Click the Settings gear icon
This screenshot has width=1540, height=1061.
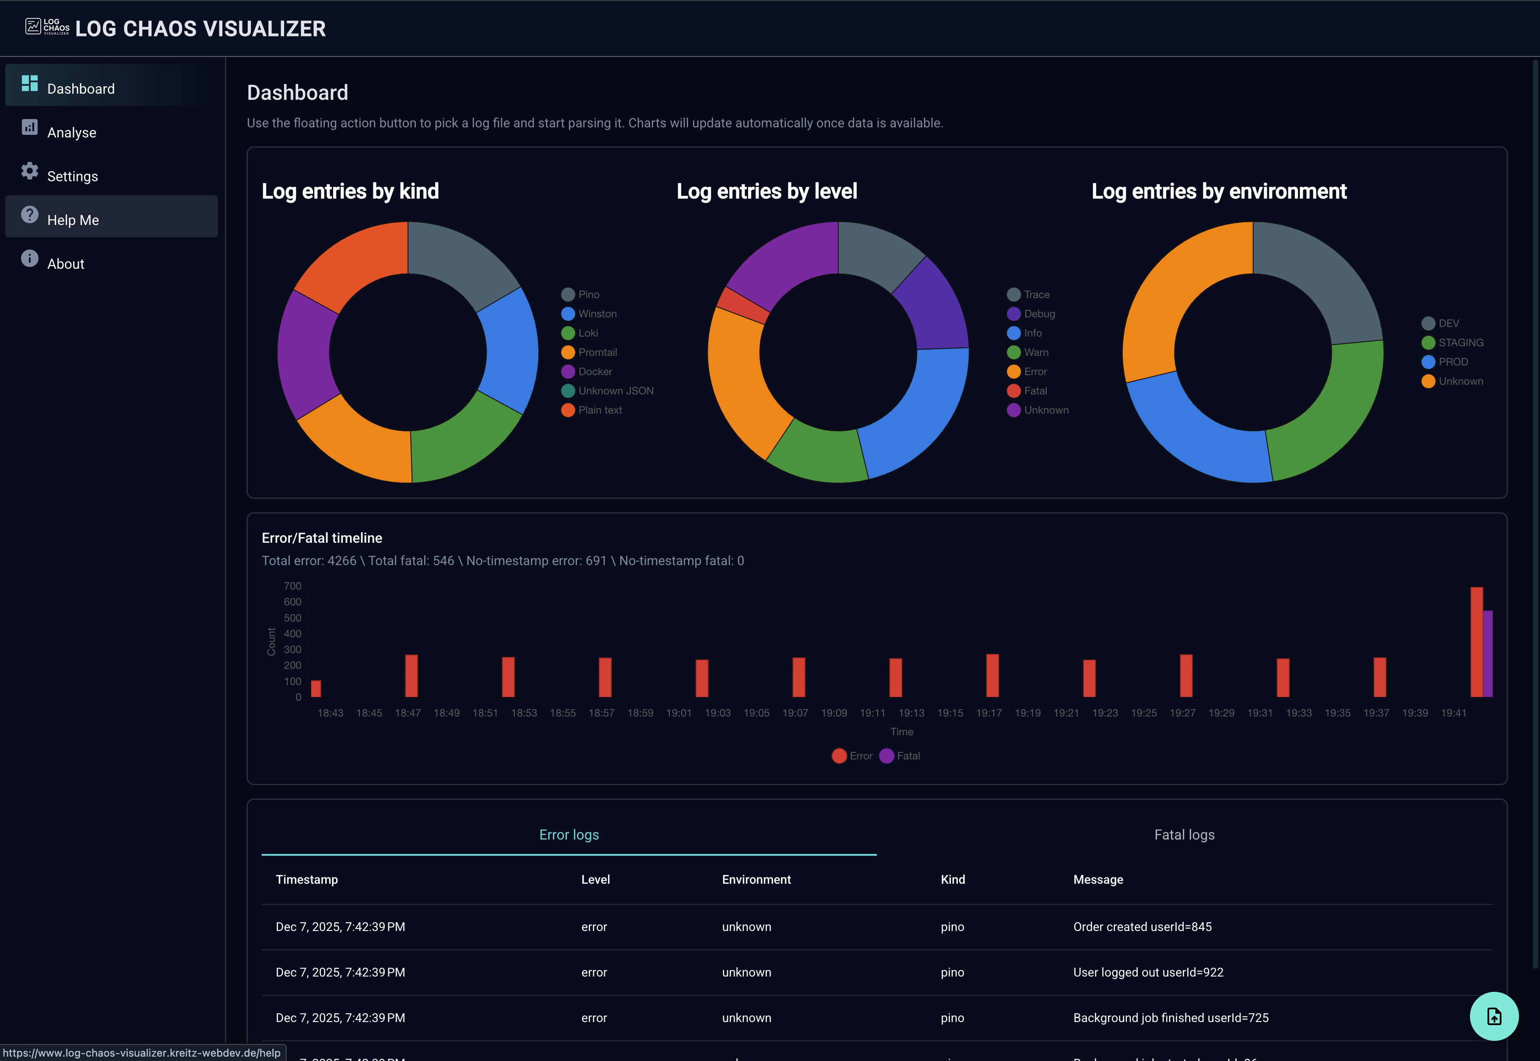29,171
